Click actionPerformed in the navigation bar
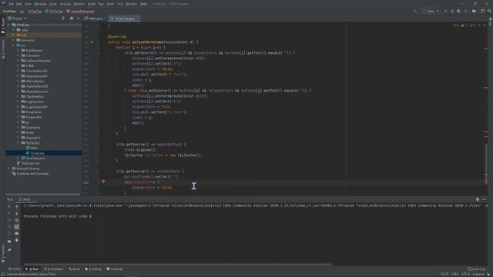 pos(80,12)
